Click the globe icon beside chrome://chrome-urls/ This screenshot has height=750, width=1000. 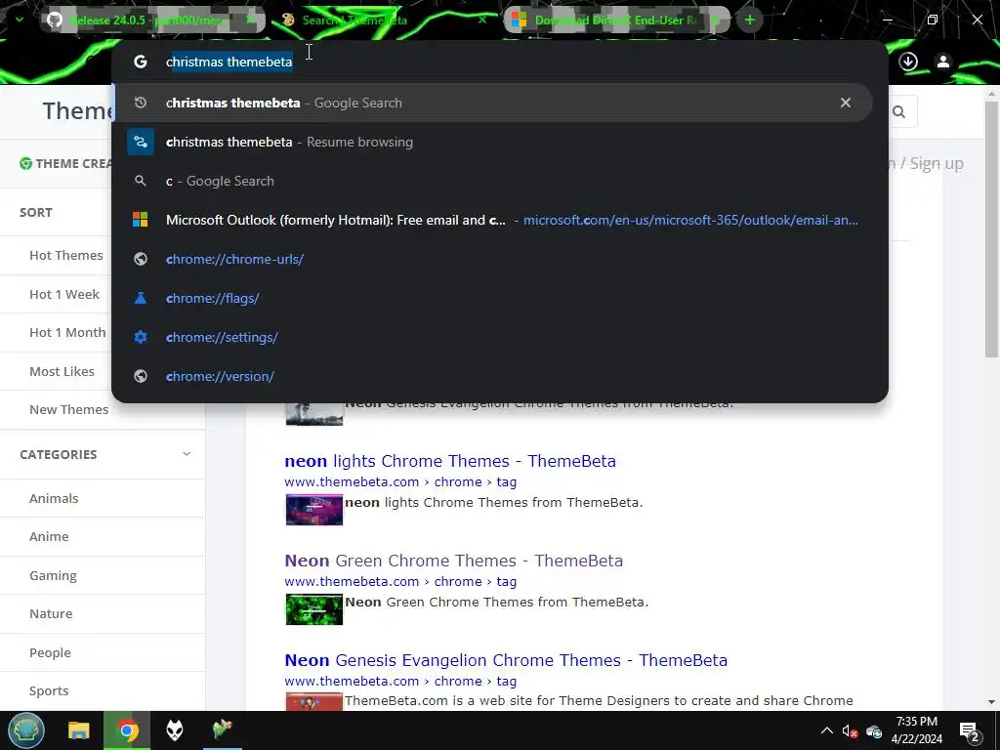tap(141, 259)
